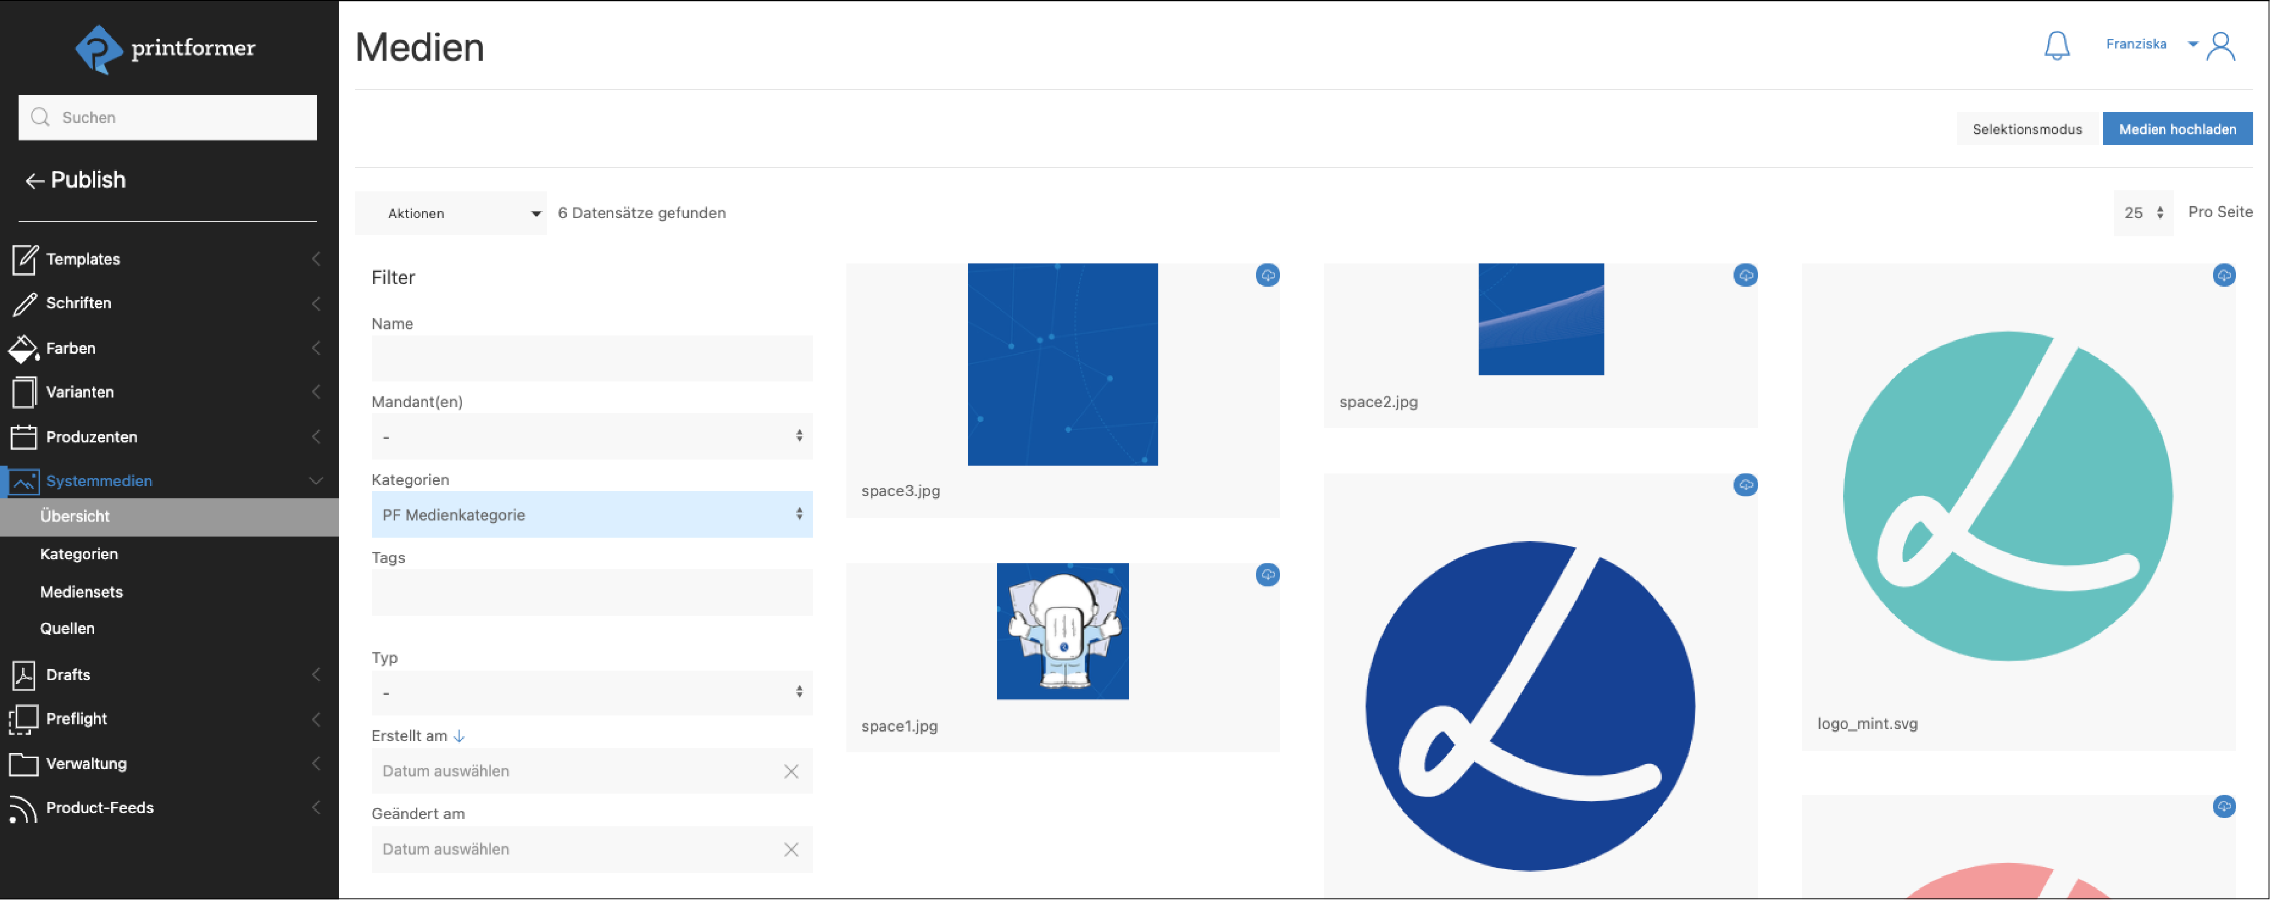Image resolution: width=2270 pixels, height=901 pixels.
Task: Select Mediensets in the sidebar
Action: pos(81,593)
